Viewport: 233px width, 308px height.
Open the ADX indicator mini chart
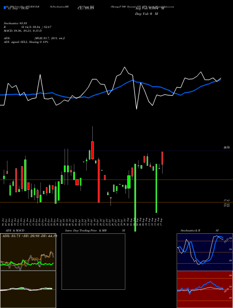click(x=28, y=252)
